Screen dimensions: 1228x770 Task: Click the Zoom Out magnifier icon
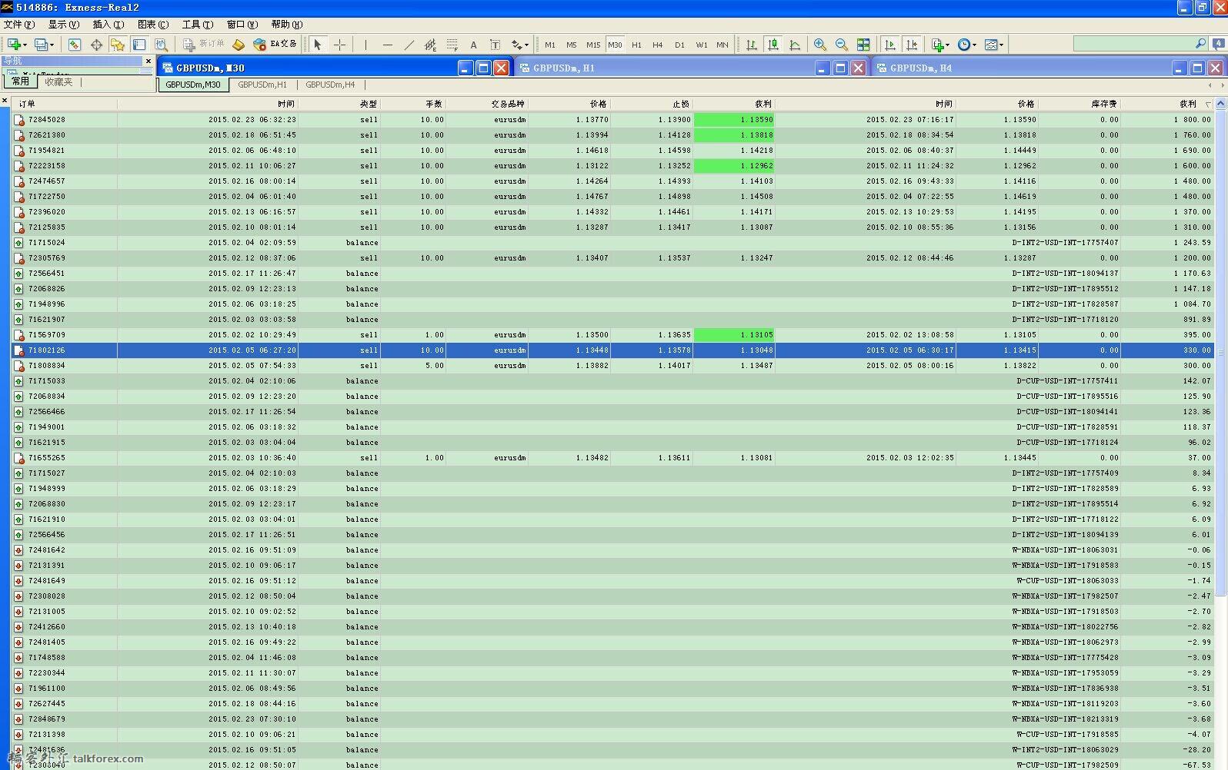click(842, 45)
